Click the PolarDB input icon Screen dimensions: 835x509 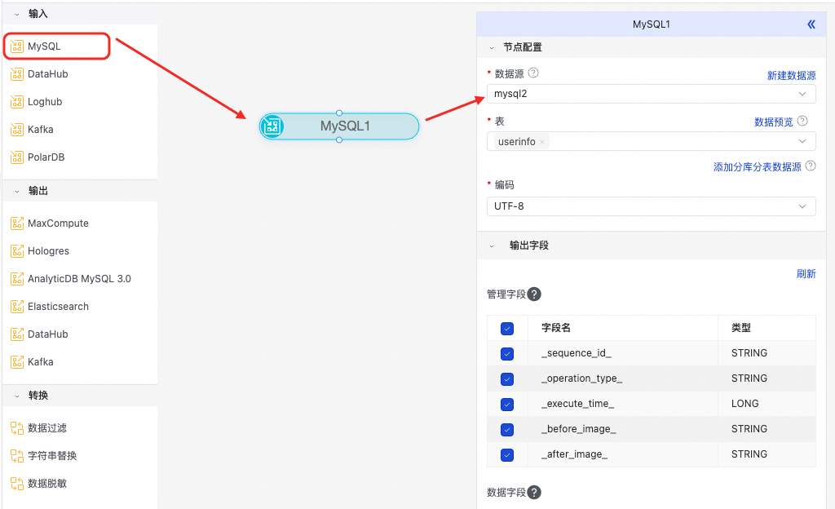point(17,157)
